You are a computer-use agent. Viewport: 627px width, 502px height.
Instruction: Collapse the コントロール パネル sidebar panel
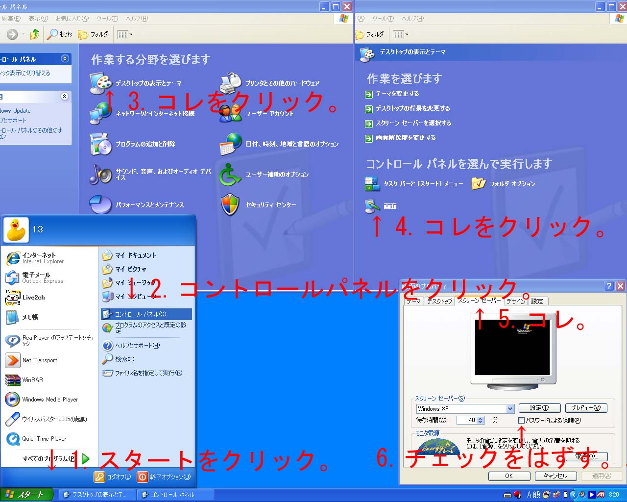(65, 59)
